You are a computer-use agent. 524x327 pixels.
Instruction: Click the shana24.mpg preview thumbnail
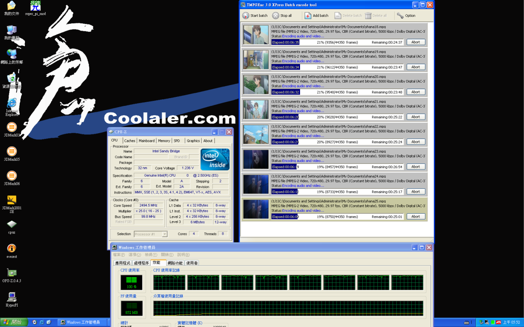256,184
